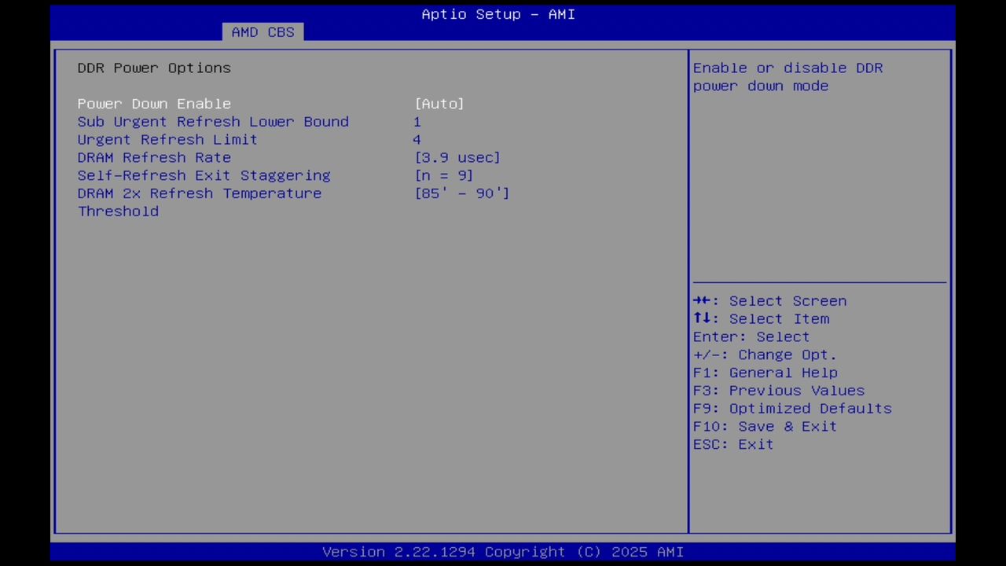Click the [85' - 90'] value
The image size is (1006, 566).
coord(462,193)
